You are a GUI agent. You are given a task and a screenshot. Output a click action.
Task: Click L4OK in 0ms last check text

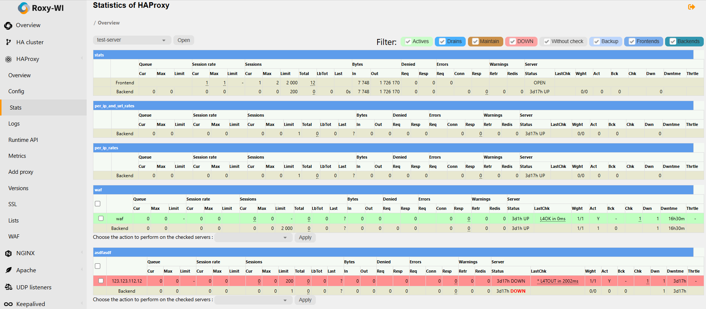click(x=553, y=219)
